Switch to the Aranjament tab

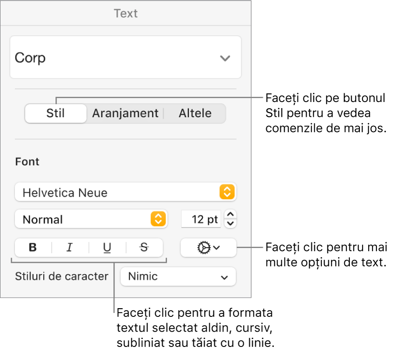[x=125, y=113]
